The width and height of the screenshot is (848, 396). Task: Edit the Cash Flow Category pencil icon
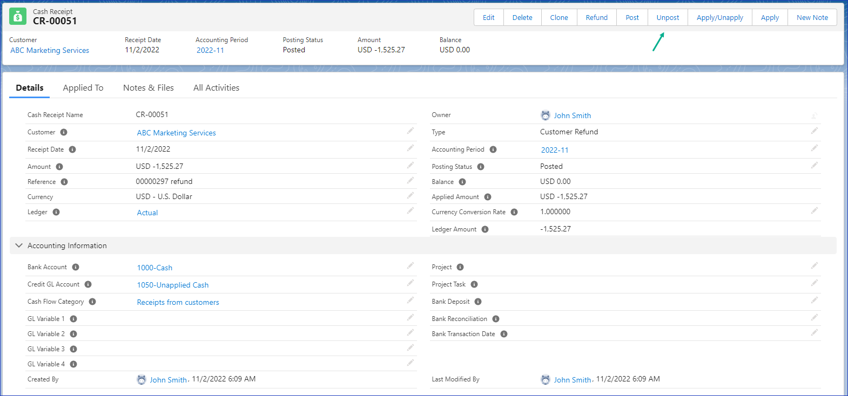[410, 300]
